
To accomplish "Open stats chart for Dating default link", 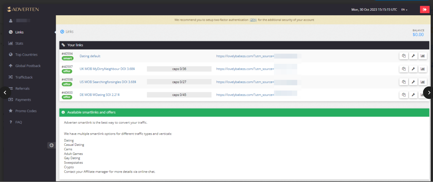I will (422, 56).
